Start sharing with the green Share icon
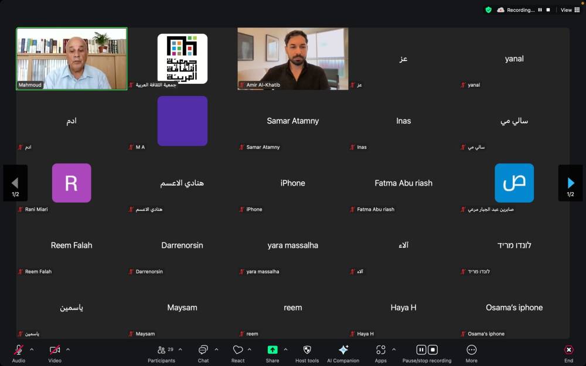The image size is (586, 366). [272, 350]
